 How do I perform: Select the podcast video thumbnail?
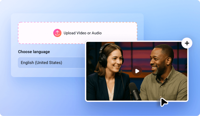[x=137, y=71]
